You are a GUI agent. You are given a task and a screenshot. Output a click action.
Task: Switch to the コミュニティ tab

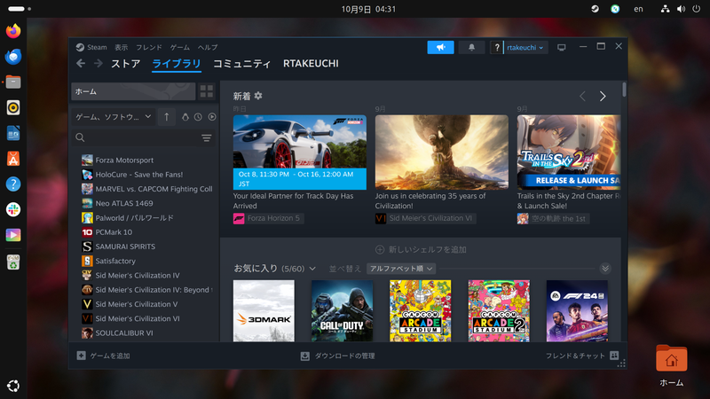[x=241, y=64]
